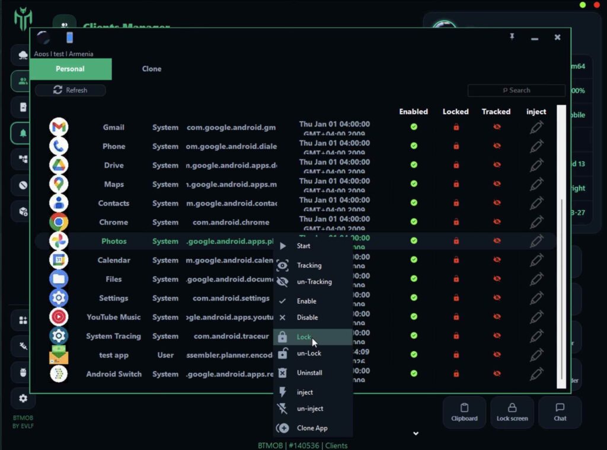Click the User type label for test app

click(165, 355)
